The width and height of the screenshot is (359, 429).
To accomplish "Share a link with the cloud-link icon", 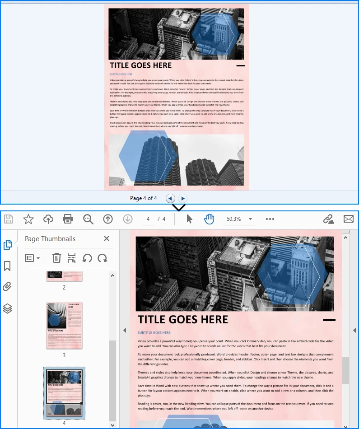I will pos(329,219).
